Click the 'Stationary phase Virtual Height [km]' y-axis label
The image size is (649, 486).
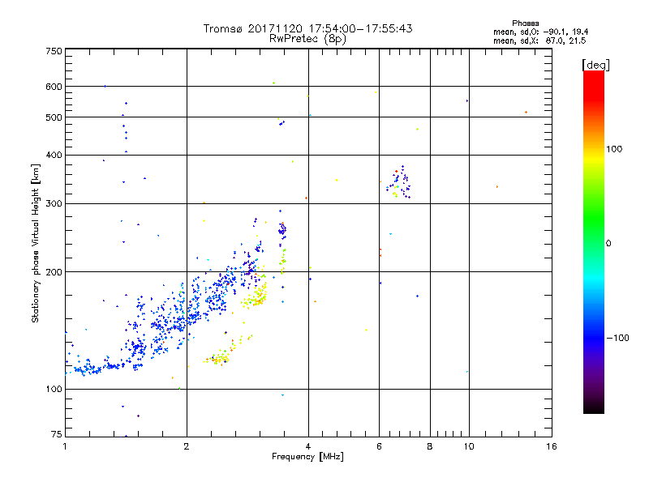tap(36, 243)
